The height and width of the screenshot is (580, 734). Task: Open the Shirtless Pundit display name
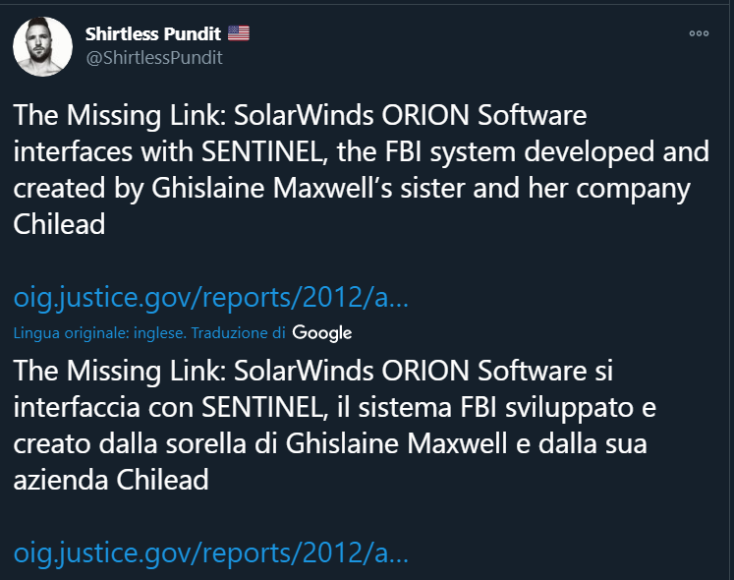pyautogui.click(x=153, y=33)
